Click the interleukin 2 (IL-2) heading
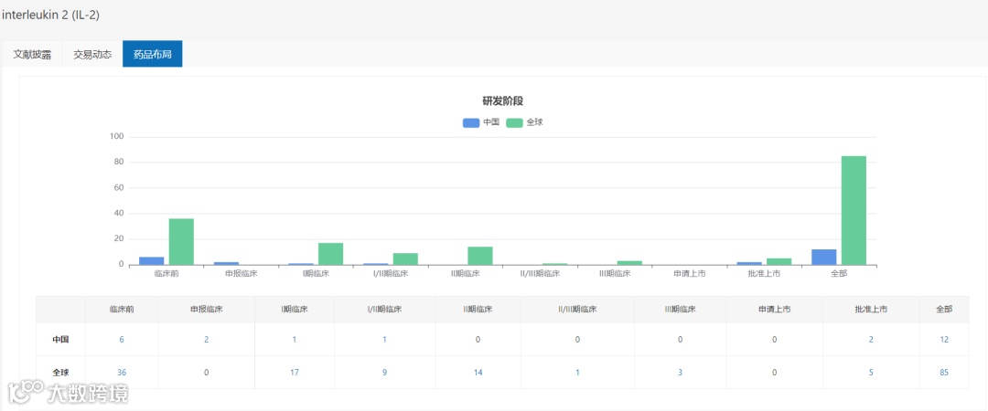 [50, 16]
